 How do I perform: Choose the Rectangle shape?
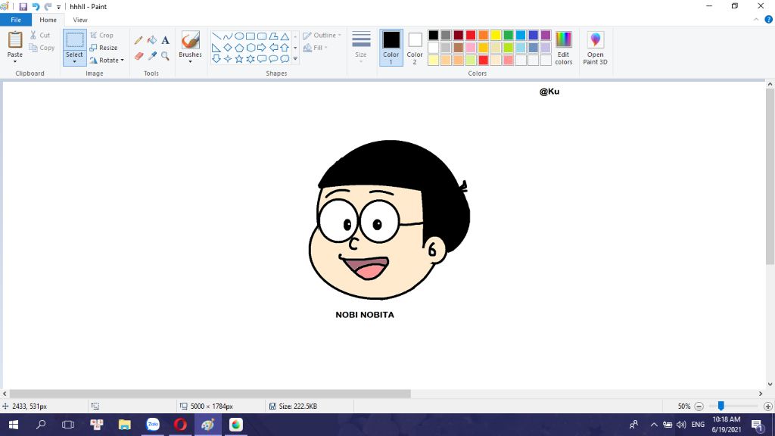tap(251, 36)
